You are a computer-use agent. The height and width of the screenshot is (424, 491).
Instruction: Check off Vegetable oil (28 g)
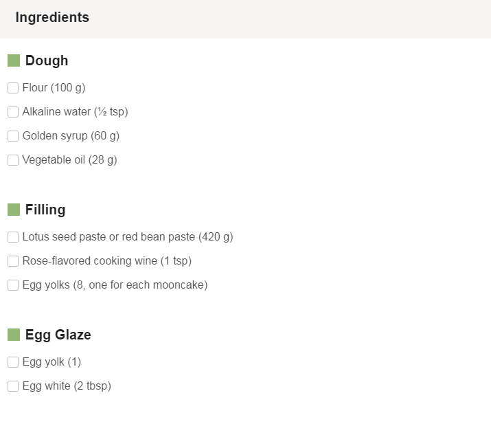[13, 160]
